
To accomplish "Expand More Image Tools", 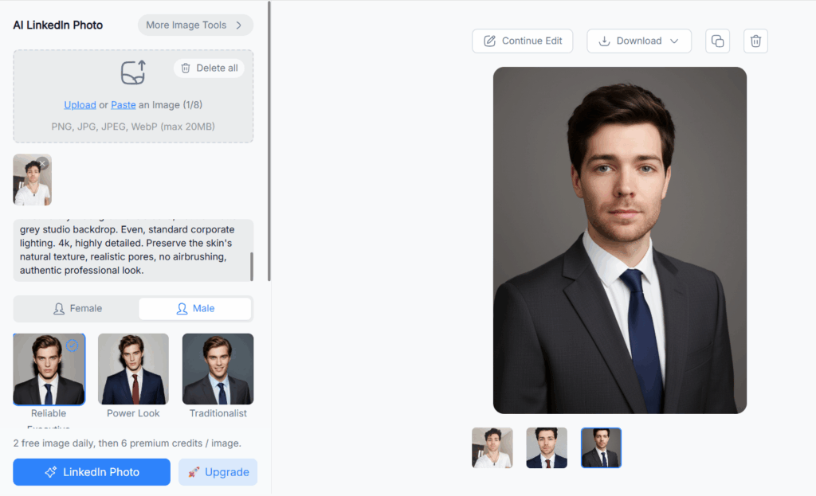I will (194, 25).
